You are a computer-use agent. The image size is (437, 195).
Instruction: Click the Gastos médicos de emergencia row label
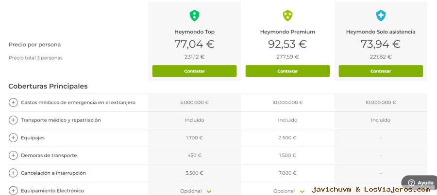coord(78,103)
